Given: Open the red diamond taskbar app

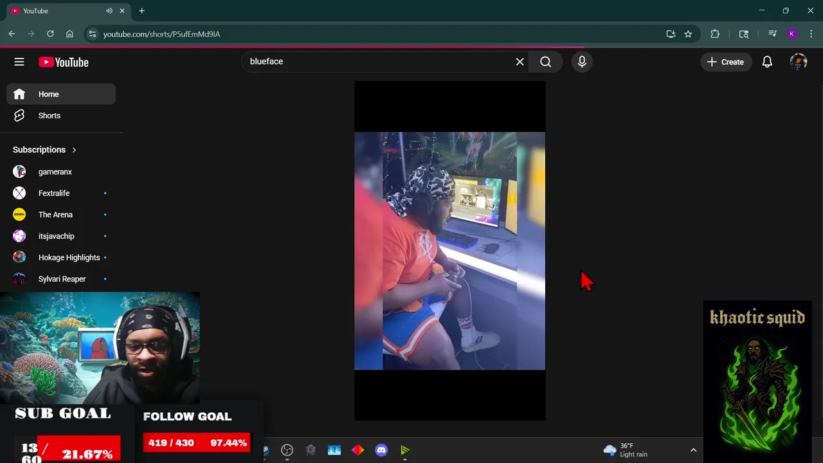Looking at the screenshot, I should [x=357, y=450].
